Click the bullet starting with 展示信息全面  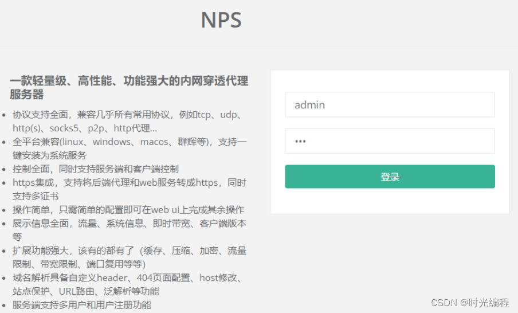[129, 230]
